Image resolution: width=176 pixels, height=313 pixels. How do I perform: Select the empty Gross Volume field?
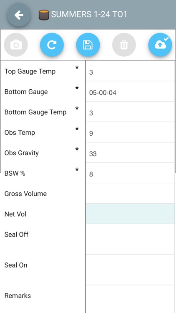point(130,193)
